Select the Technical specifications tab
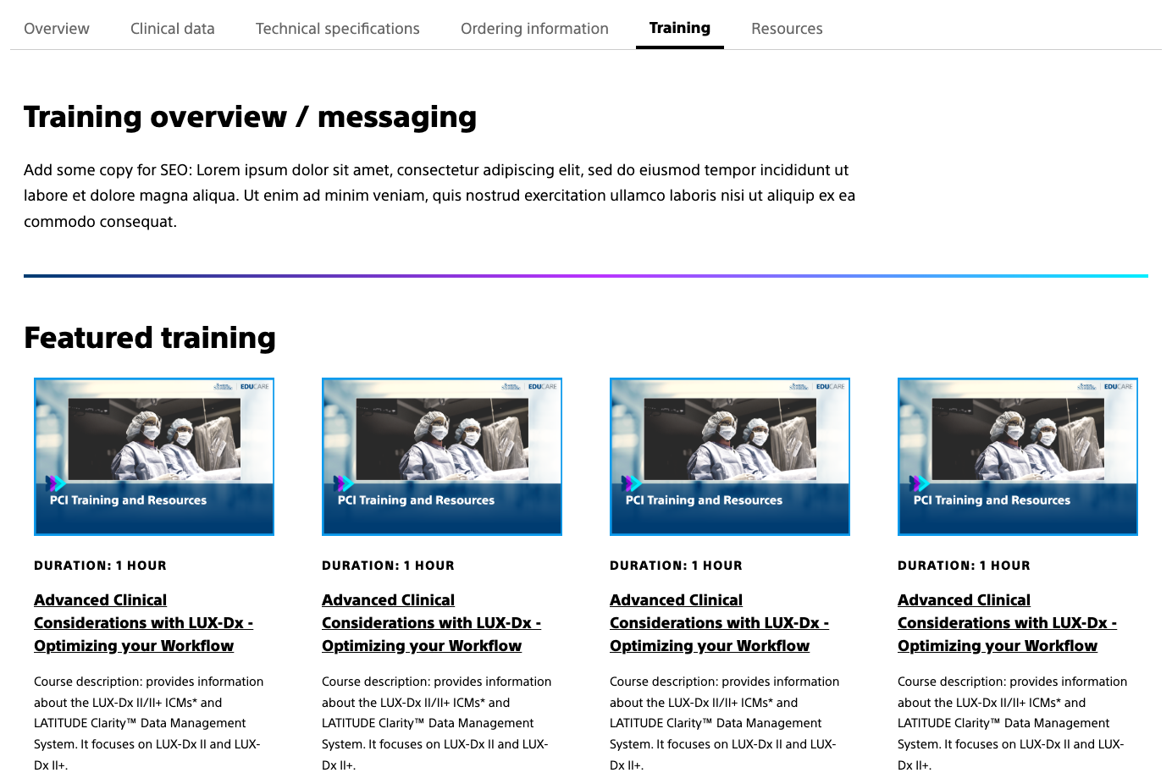1172x784 pixels. click(337, 28)
